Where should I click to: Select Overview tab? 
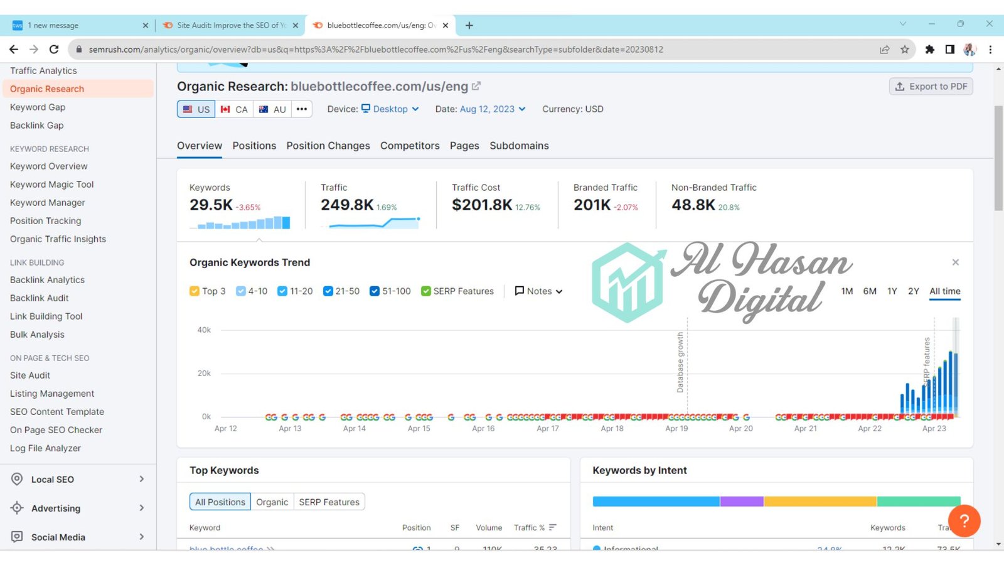click(200, 146)
